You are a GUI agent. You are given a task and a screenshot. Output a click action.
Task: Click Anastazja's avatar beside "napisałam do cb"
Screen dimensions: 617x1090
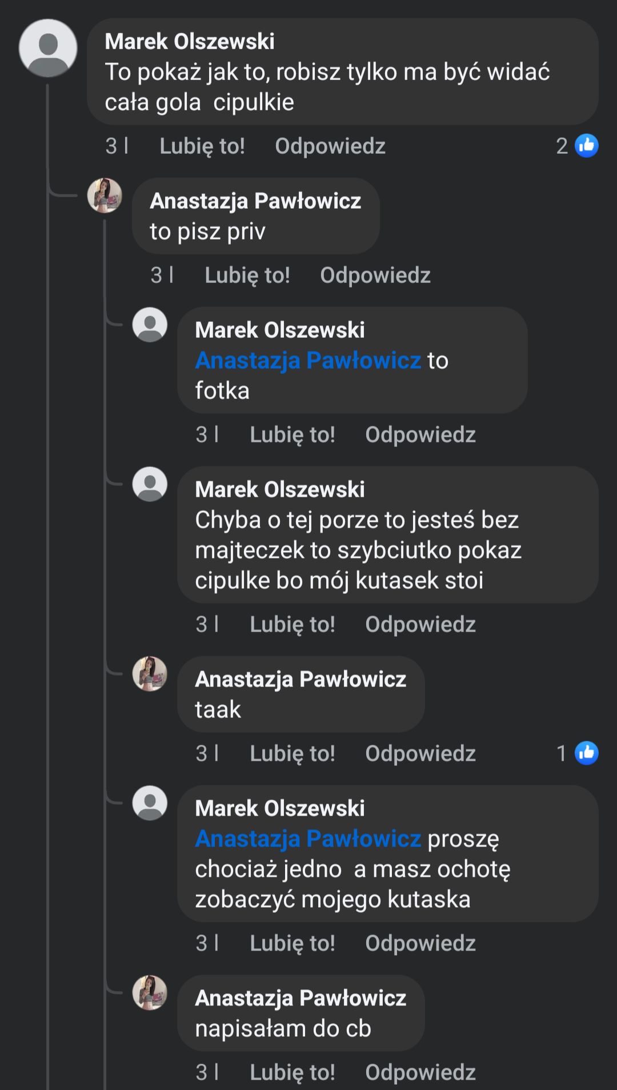(150, 993)
